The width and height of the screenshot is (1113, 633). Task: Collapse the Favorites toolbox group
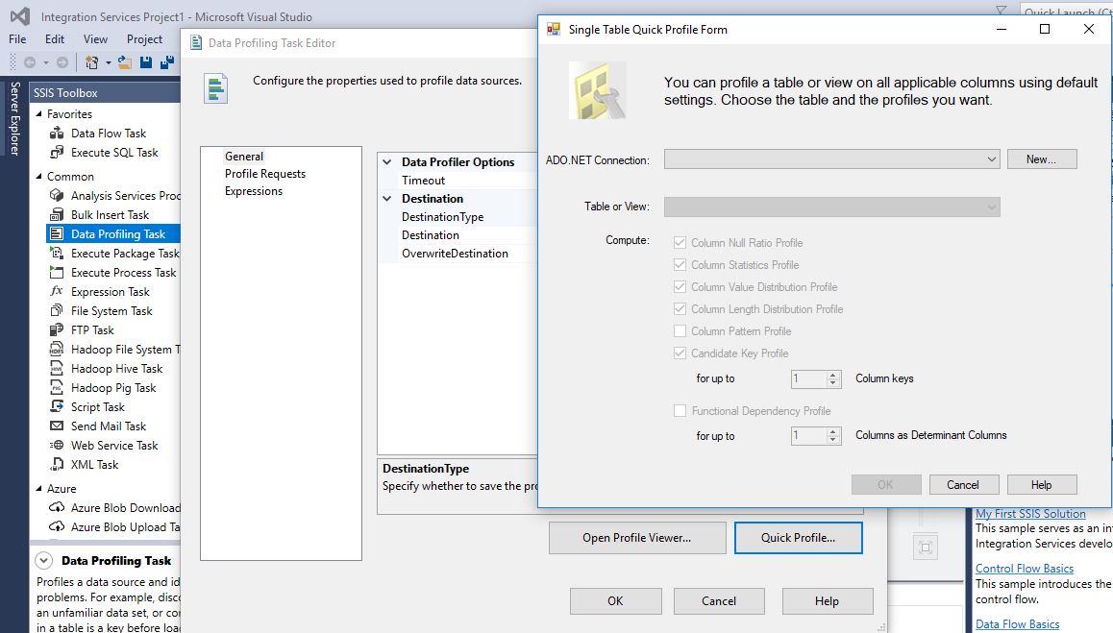point(39,113)
